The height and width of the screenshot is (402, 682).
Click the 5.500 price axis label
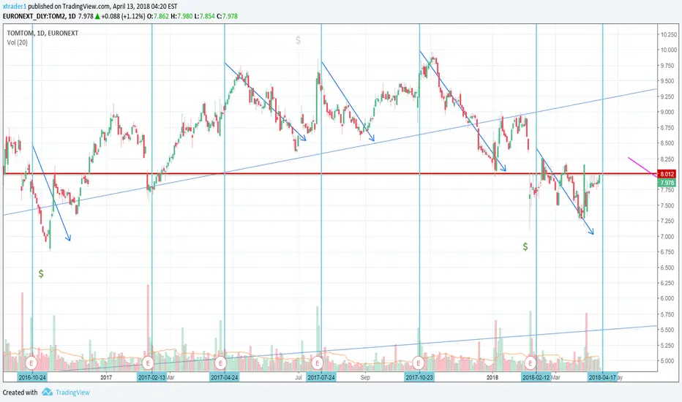tap(669, 330)
